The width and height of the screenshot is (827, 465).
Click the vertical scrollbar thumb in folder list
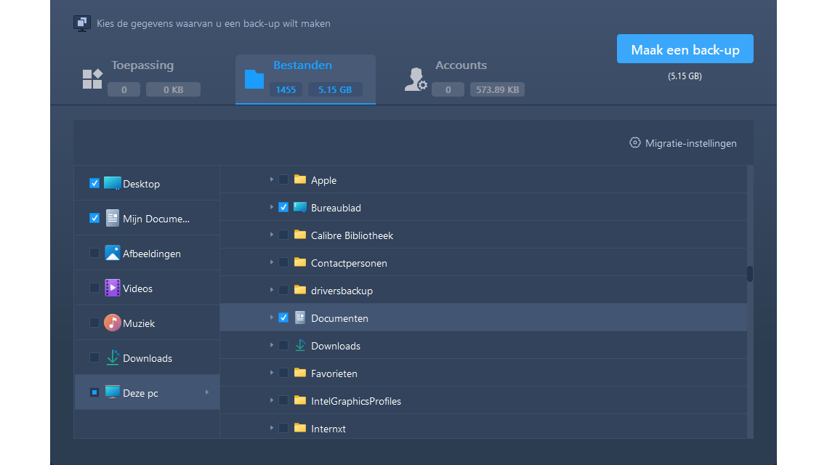click(749, 274)
